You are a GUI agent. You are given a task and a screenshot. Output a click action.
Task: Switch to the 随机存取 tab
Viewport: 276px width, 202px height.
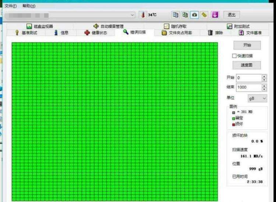coord(176,26)
